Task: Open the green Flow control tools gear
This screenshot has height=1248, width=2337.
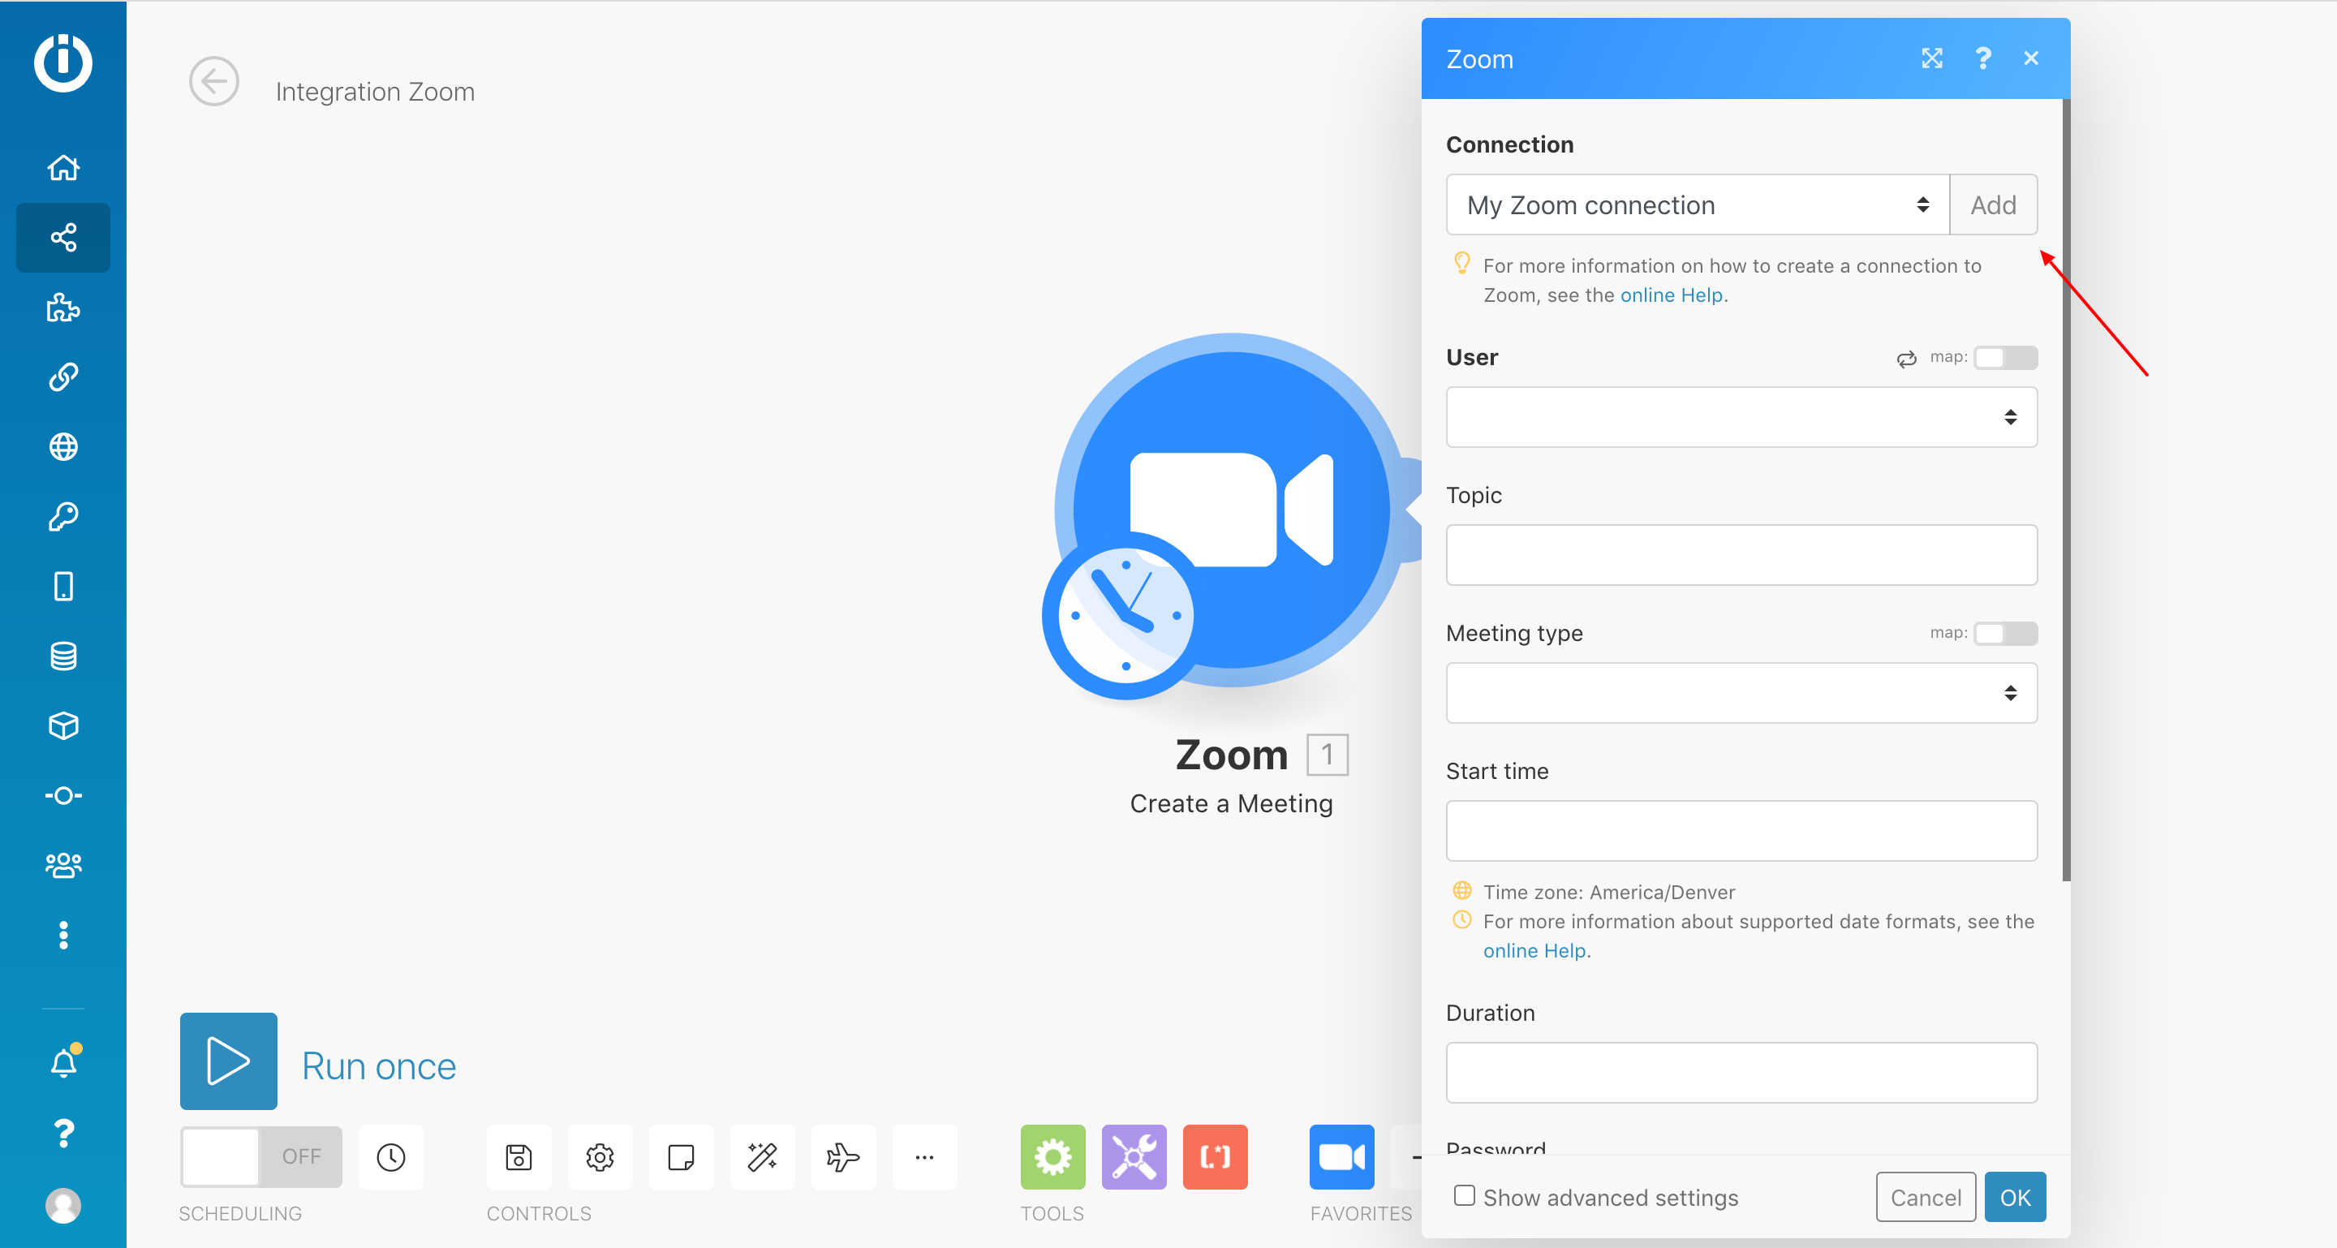Action: pos(1052,1156)
